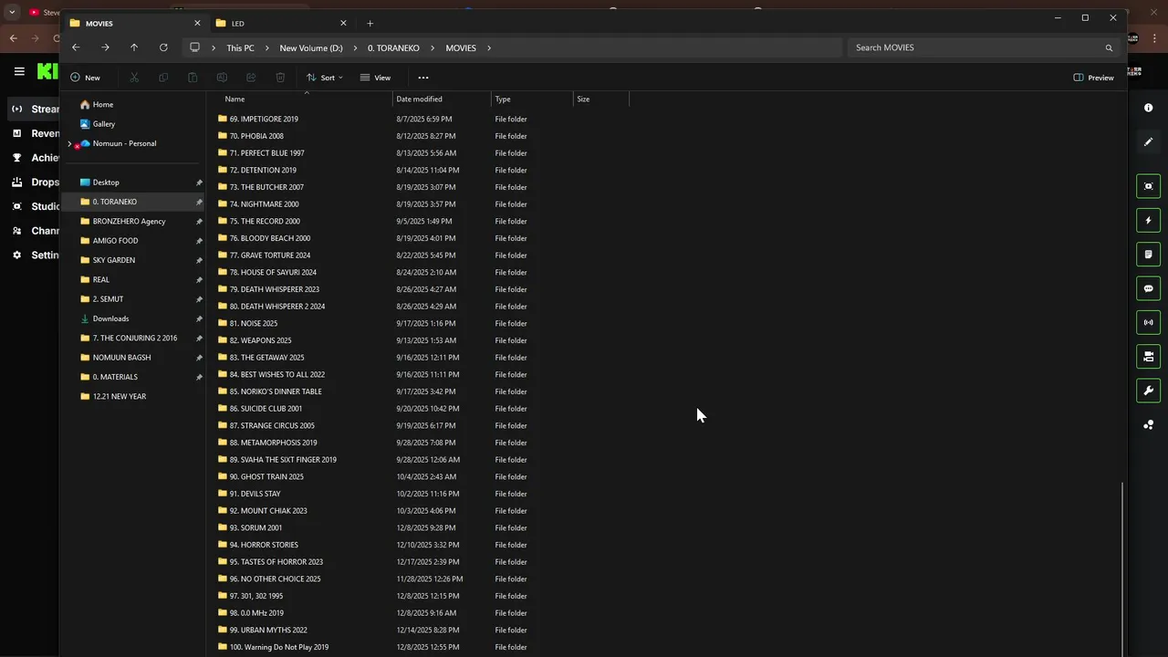Screen dimensions: 1168x657
Task: Click the wrench icon in Kick panel
Action: point(1148,391)
